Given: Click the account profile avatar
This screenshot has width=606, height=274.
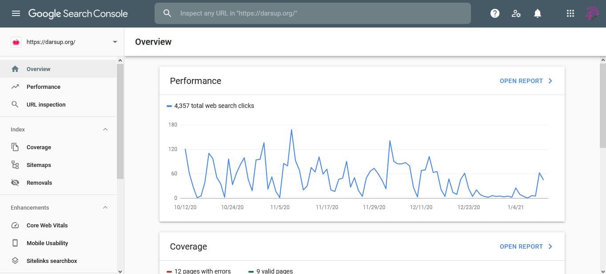Looking at the screenshot, I should [592, 13].
